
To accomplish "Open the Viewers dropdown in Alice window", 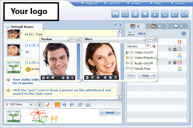I will [148, 46].
